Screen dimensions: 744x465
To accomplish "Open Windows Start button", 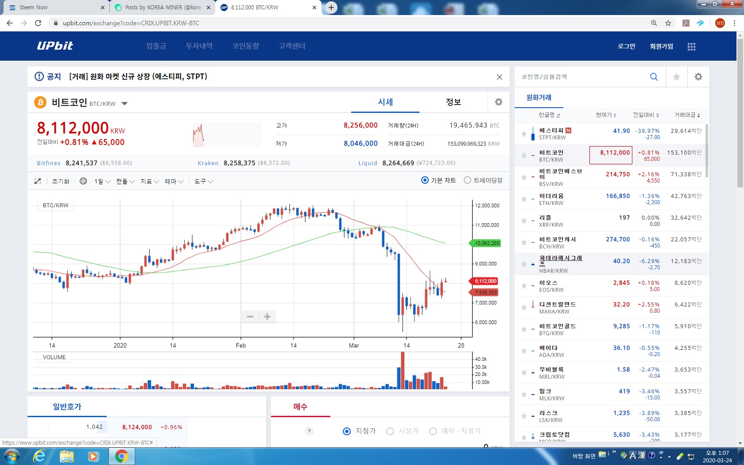I will click(11, 456).
